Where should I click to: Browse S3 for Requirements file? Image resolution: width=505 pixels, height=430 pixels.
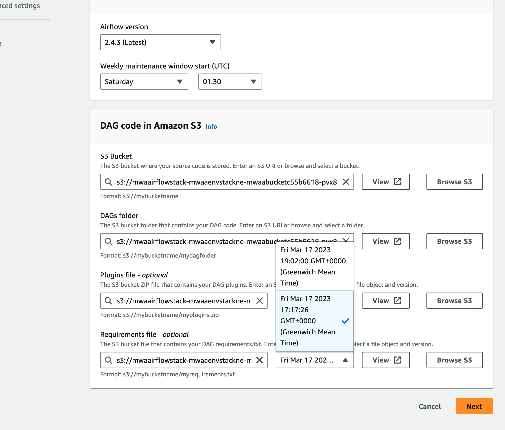tap(455, 360)
